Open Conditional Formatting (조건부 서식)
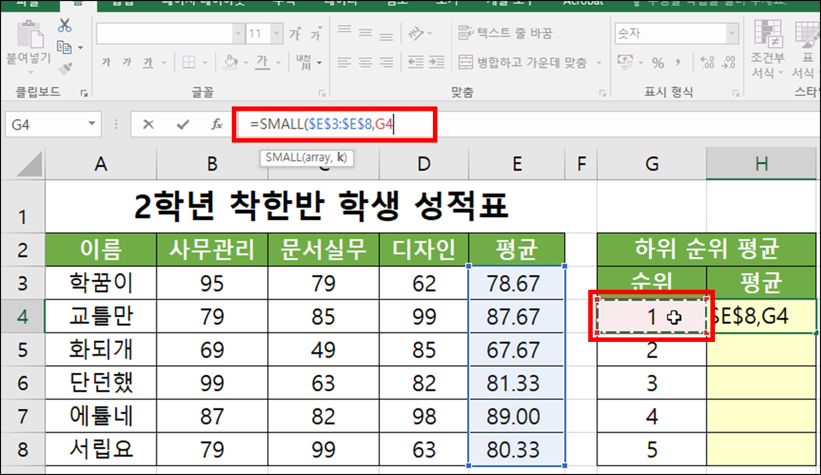 tap(768, 49)
